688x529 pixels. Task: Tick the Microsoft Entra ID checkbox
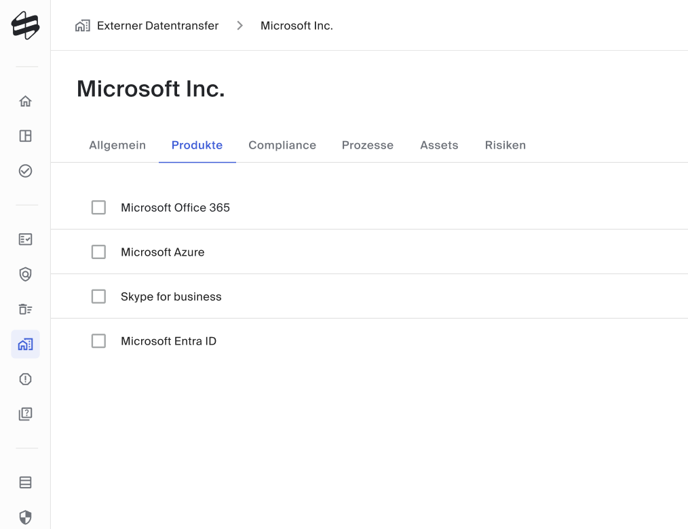pos(99,341)
